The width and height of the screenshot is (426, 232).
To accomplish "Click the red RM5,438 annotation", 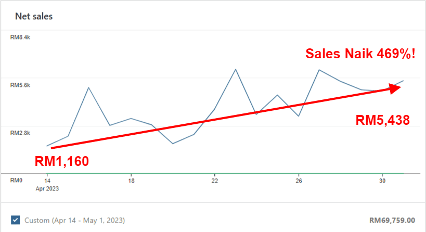I will pos(383,121).
